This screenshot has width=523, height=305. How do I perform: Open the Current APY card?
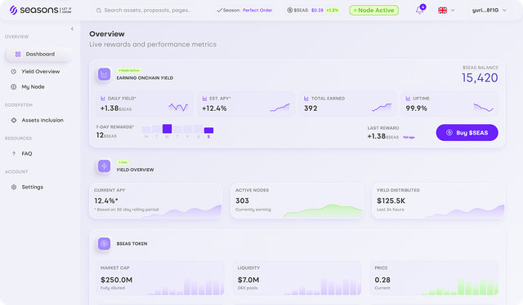155,201
